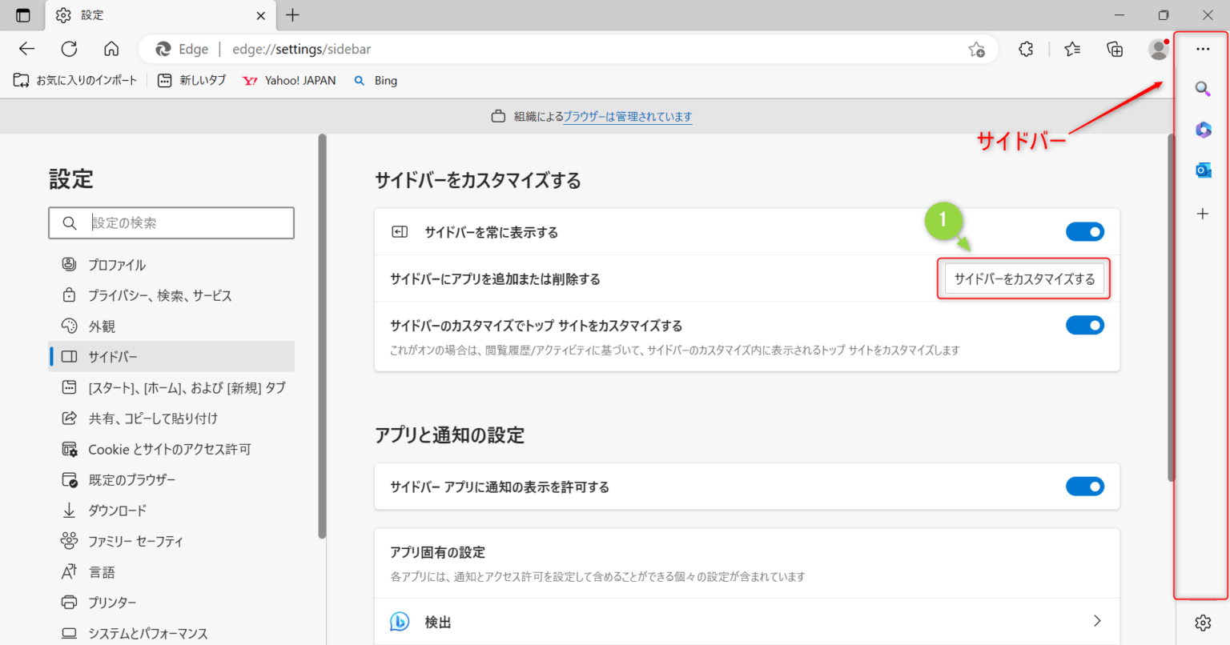Turn off sidebar app notification toggle
Viewport: 1230px width, 645px height.
point(1085,486)
